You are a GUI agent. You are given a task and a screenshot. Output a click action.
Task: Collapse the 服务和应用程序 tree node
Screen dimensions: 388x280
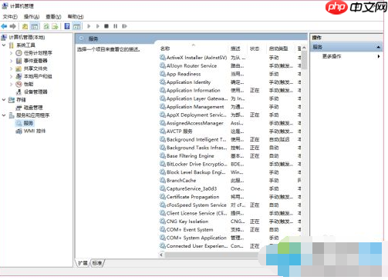click(4, 115)
